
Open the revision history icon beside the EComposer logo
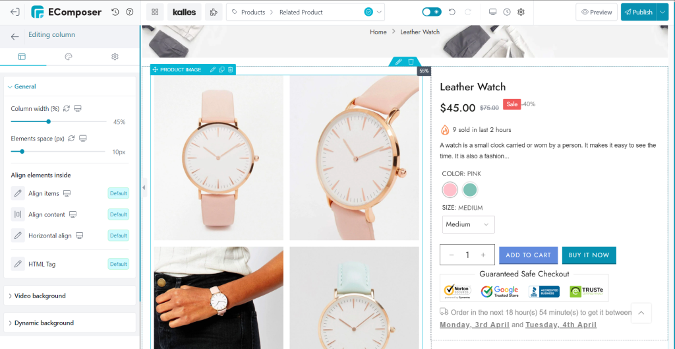[x=115, y=12]
